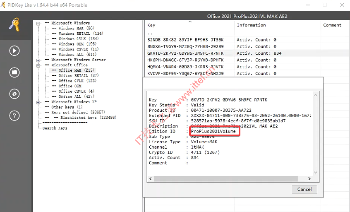This screenshot has height=212, width=350.
Task: Expand the Microsoft Windows XP node
Action: (38, 102)
